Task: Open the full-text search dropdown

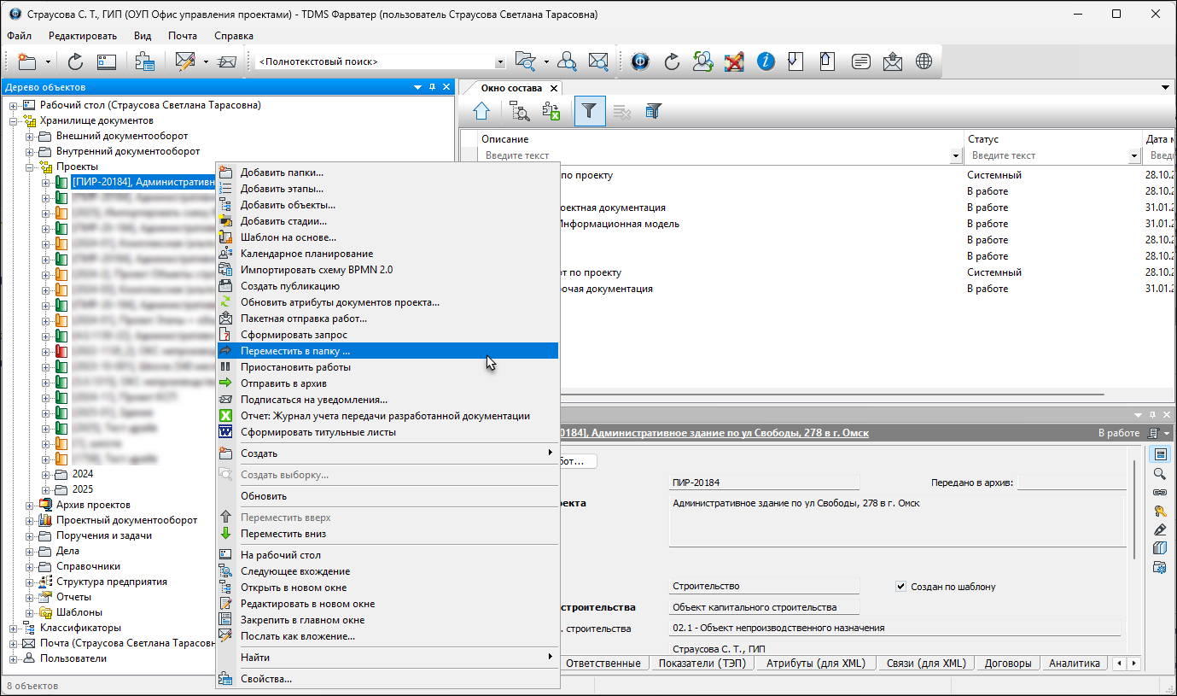Action: click(x=500, y=62)
